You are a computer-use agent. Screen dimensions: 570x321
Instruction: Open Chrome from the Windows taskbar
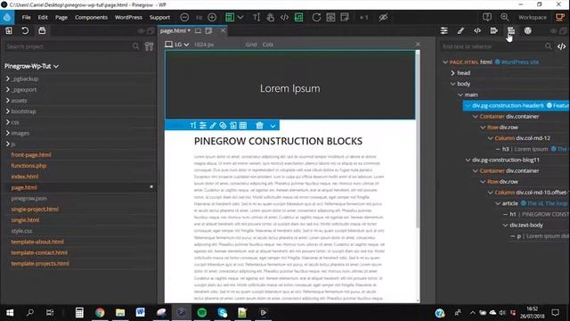point(100,313)
